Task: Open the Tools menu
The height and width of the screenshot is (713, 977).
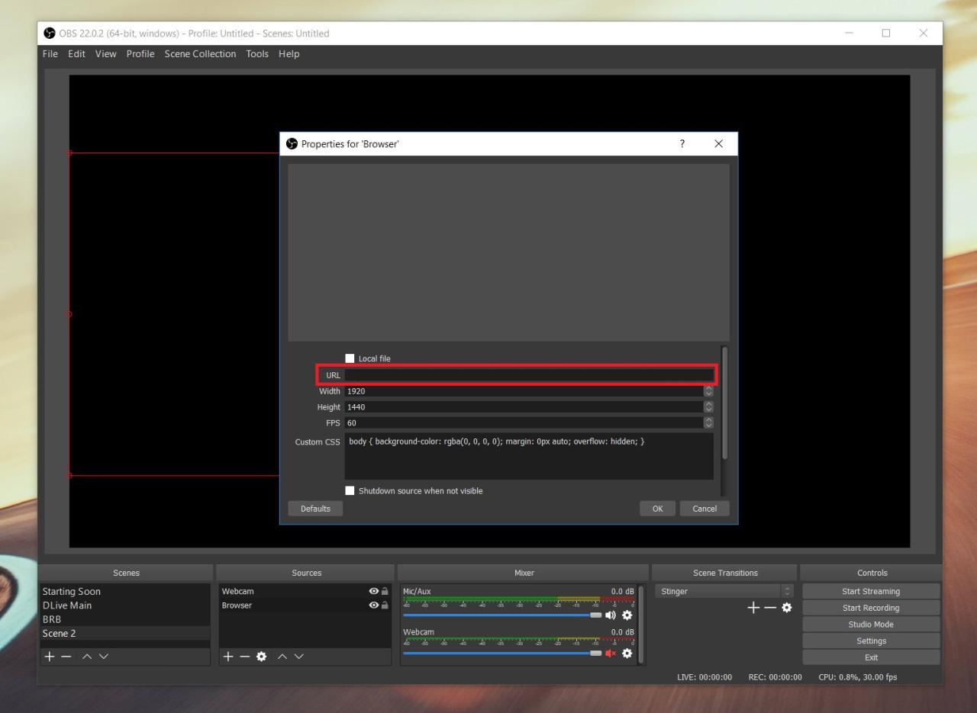Action: 257,54
